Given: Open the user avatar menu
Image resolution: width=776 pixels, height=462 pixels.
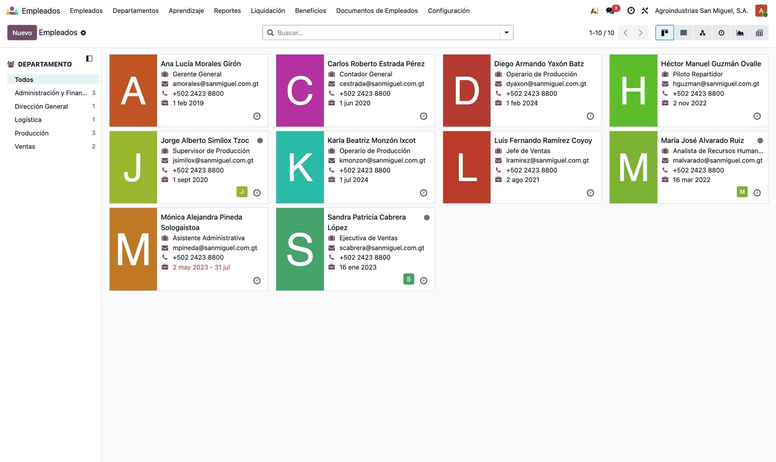Looking at the screenshot, I should pyautogui.click(x=761, y=11).
